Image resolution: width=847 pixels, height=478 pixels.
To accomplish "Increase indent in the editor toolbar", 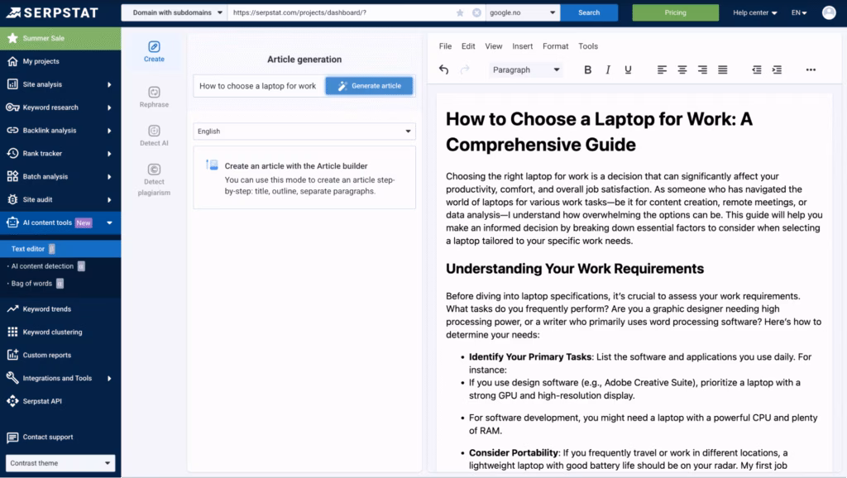I will tap(777, 70).
